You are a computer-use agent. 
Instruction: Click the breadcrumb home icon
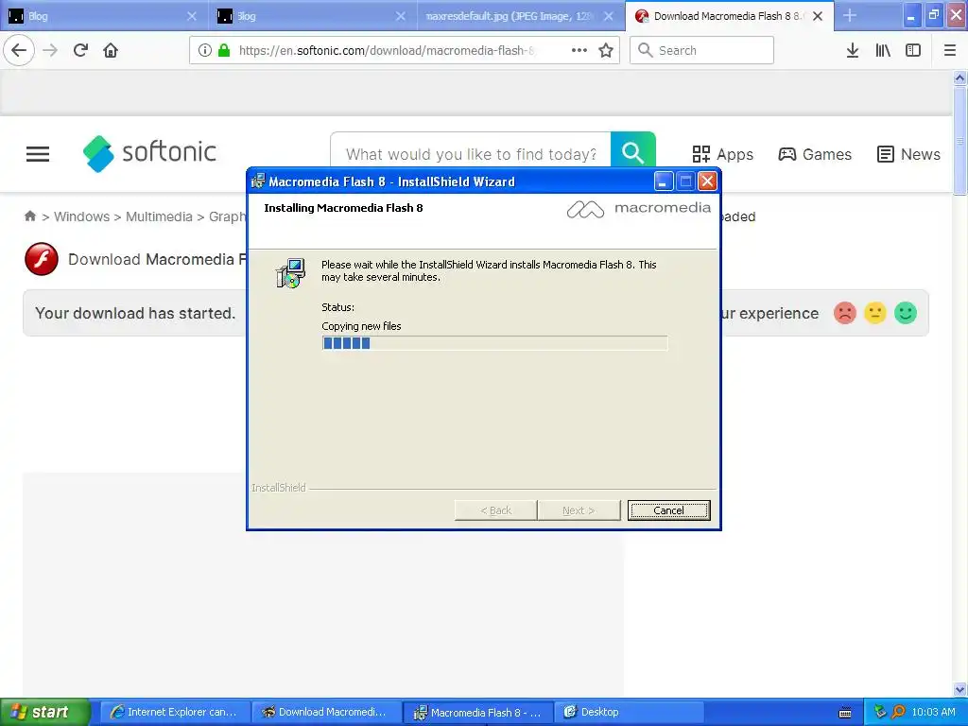coord(29,216)
